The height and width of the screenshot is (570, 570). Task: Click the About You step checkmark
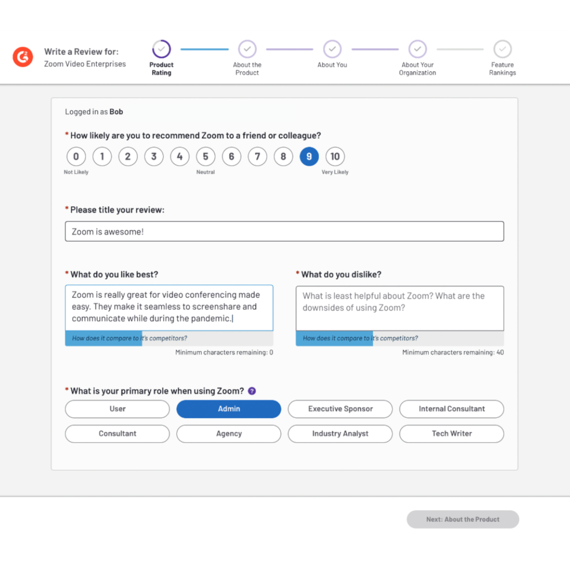tap(332, 49)
